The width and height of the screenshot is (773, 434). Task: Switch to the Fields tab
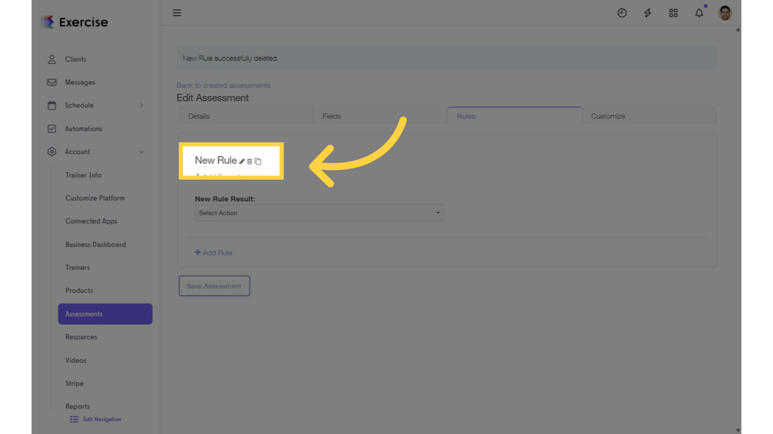(x=332, y=116)
